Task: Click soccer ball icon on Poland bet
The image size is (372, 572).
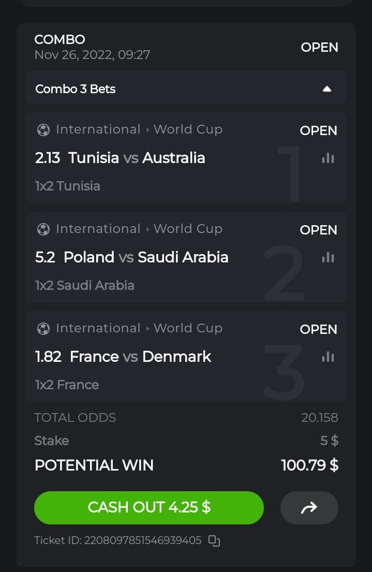Action: point(43,229)
